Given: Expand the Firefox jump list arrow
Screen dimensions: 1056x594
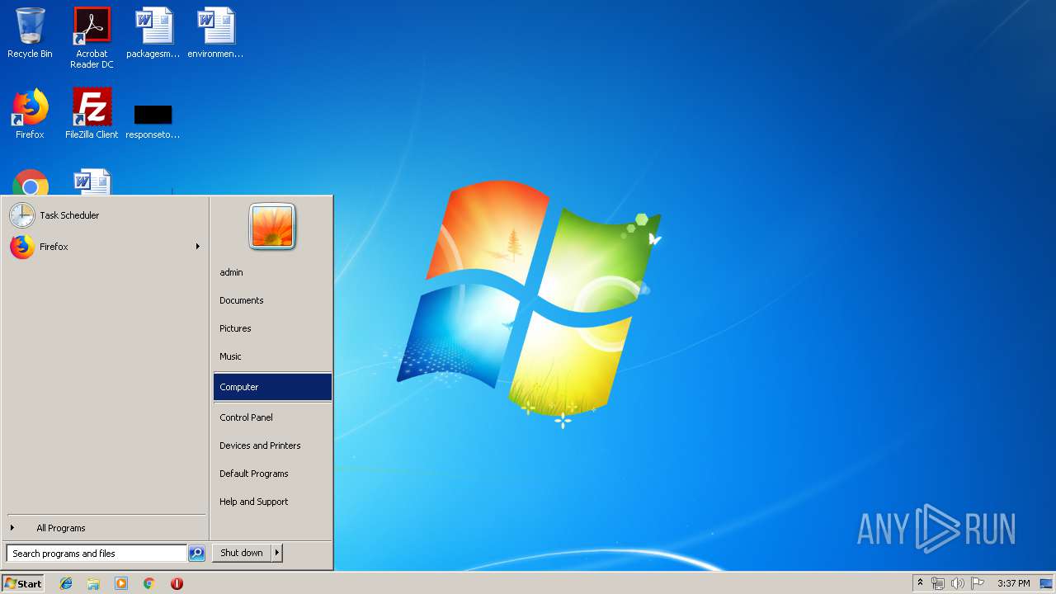Looking at the screenshot, I should [198, 247].
